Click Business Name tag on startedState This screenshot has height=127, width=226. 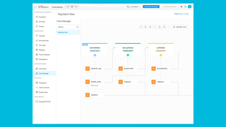tap(95, 51)
